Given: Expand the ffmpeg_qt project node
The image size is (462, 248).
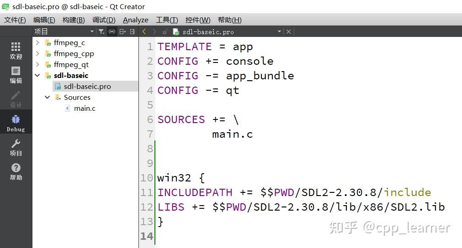Looking at the screenshot, I should tap(37, 64).
